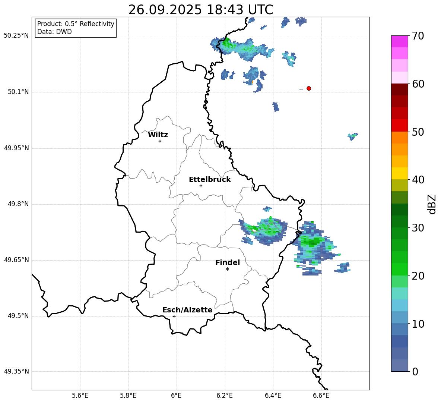Click the 50.25°N latitude label
441x403 pixels.
16,36
